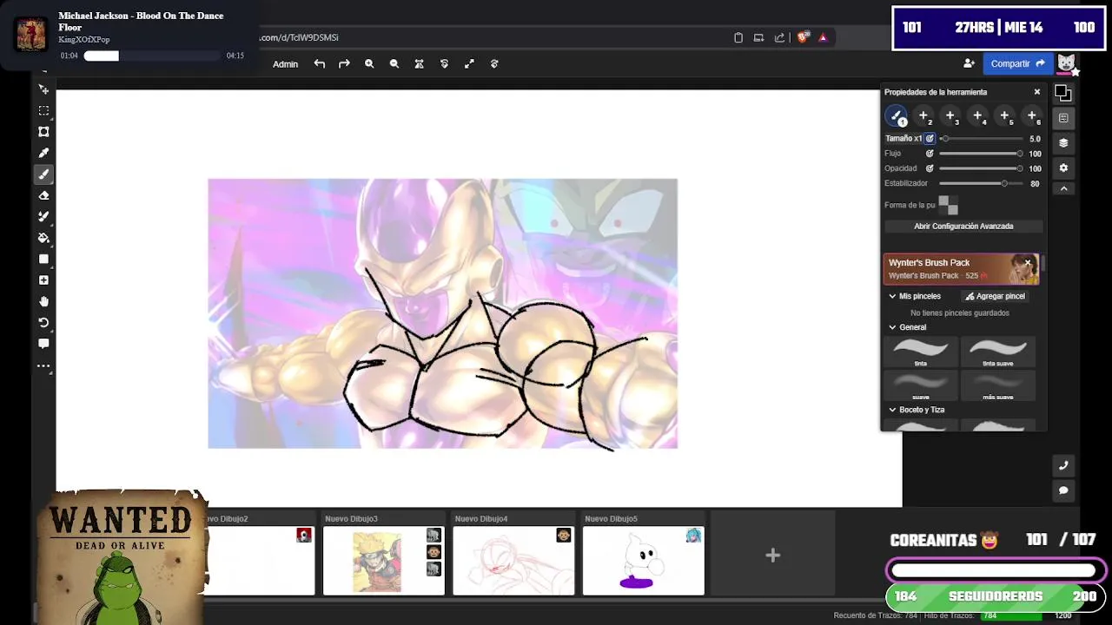
Task: Adjust the Opacidad slider
Action: (x=981, y=168)
